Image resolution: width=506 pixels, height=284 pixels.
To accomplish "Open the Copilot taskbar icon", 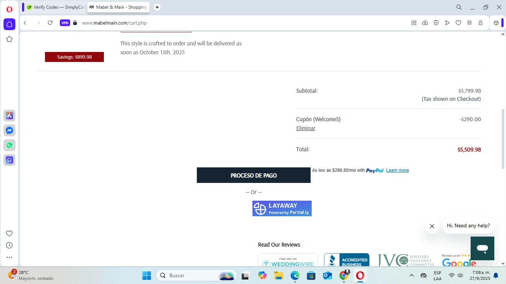I will [x=262, y=276].
